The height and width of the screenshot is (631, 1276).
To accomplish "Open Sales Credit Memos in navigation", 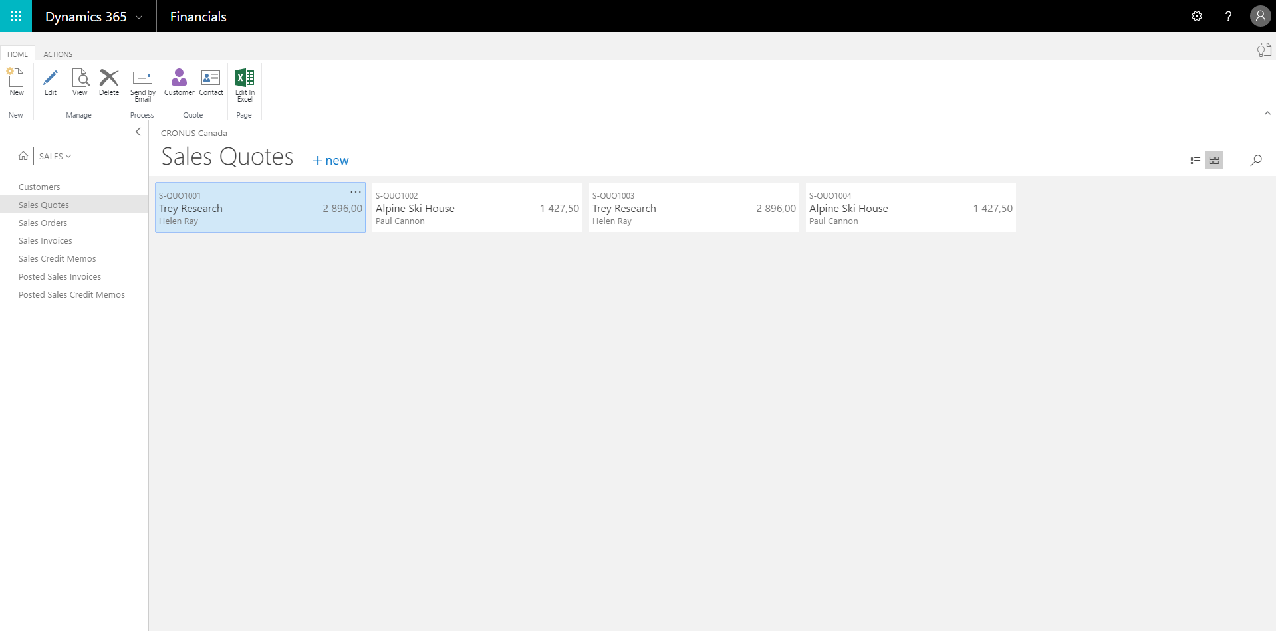I will [57, 258].
